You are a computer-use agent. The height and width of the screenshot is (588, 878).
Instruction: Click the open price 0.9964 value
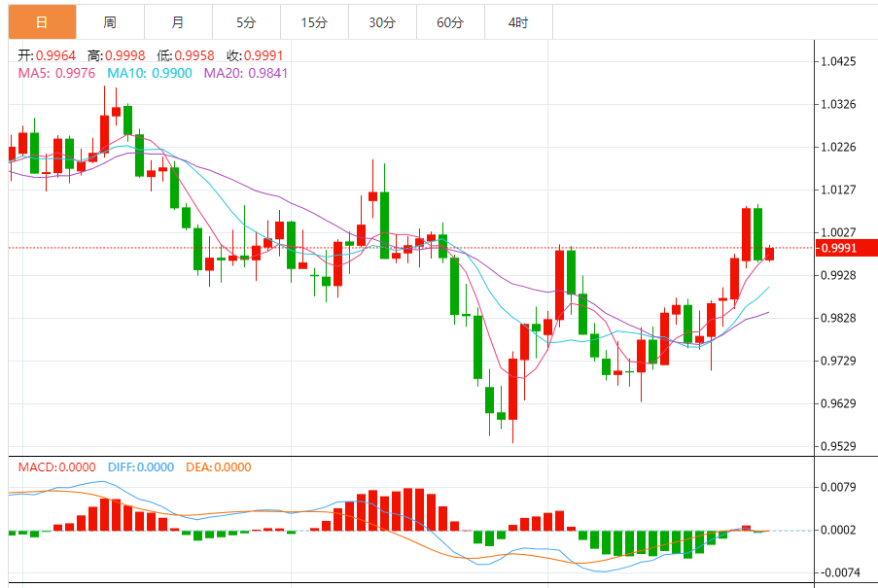coord(55,55)
